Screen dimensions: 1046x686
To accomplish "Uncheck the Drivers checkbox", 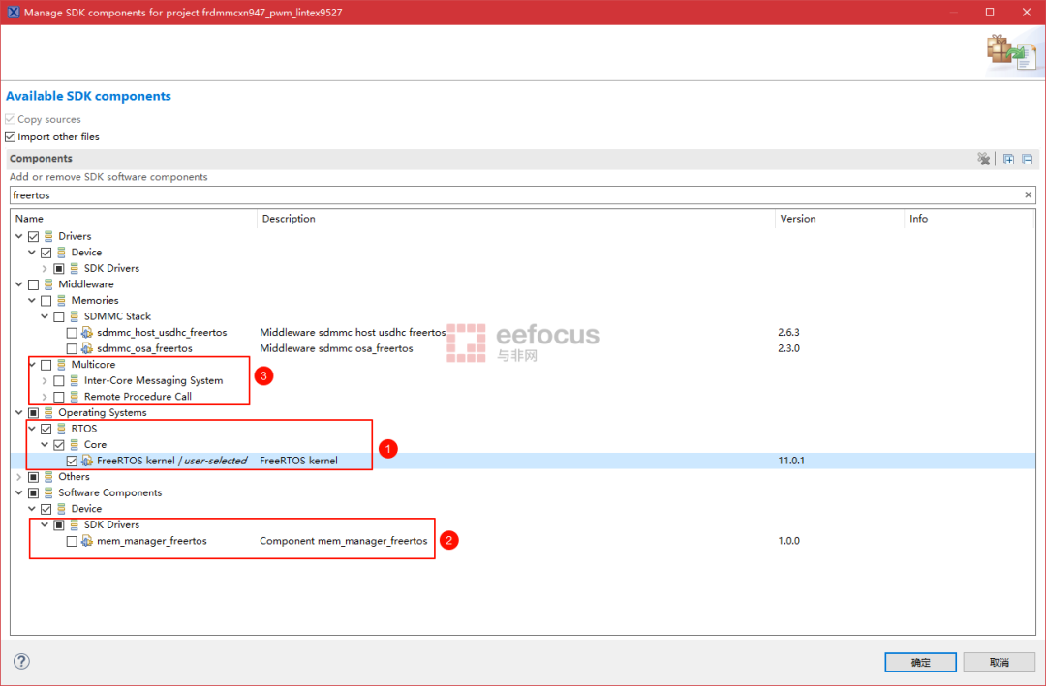I will [33, 237].
